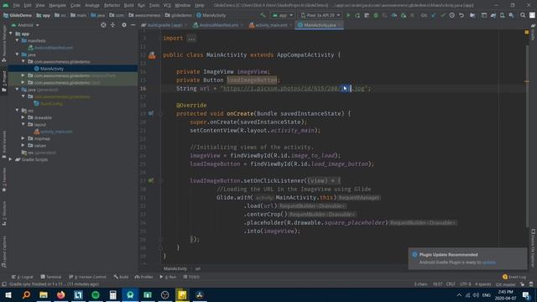Expand the drawable folder
This screenshot has width=537, height=302.
click(x=23, y=117)
